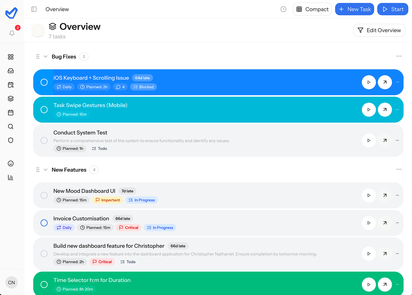Open the options menu for Bug Fixes
Screen dimensions: 412x295
coord(399,56)
